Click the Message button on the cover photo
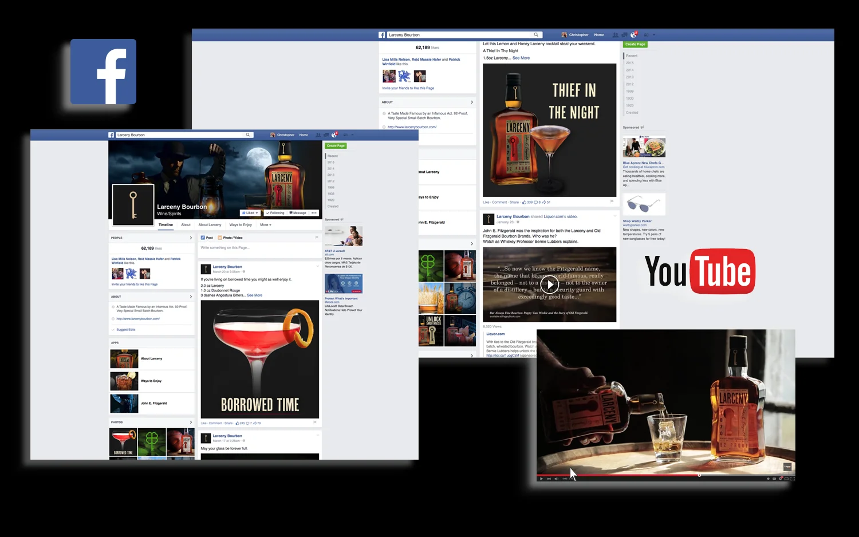 [298, 213]
